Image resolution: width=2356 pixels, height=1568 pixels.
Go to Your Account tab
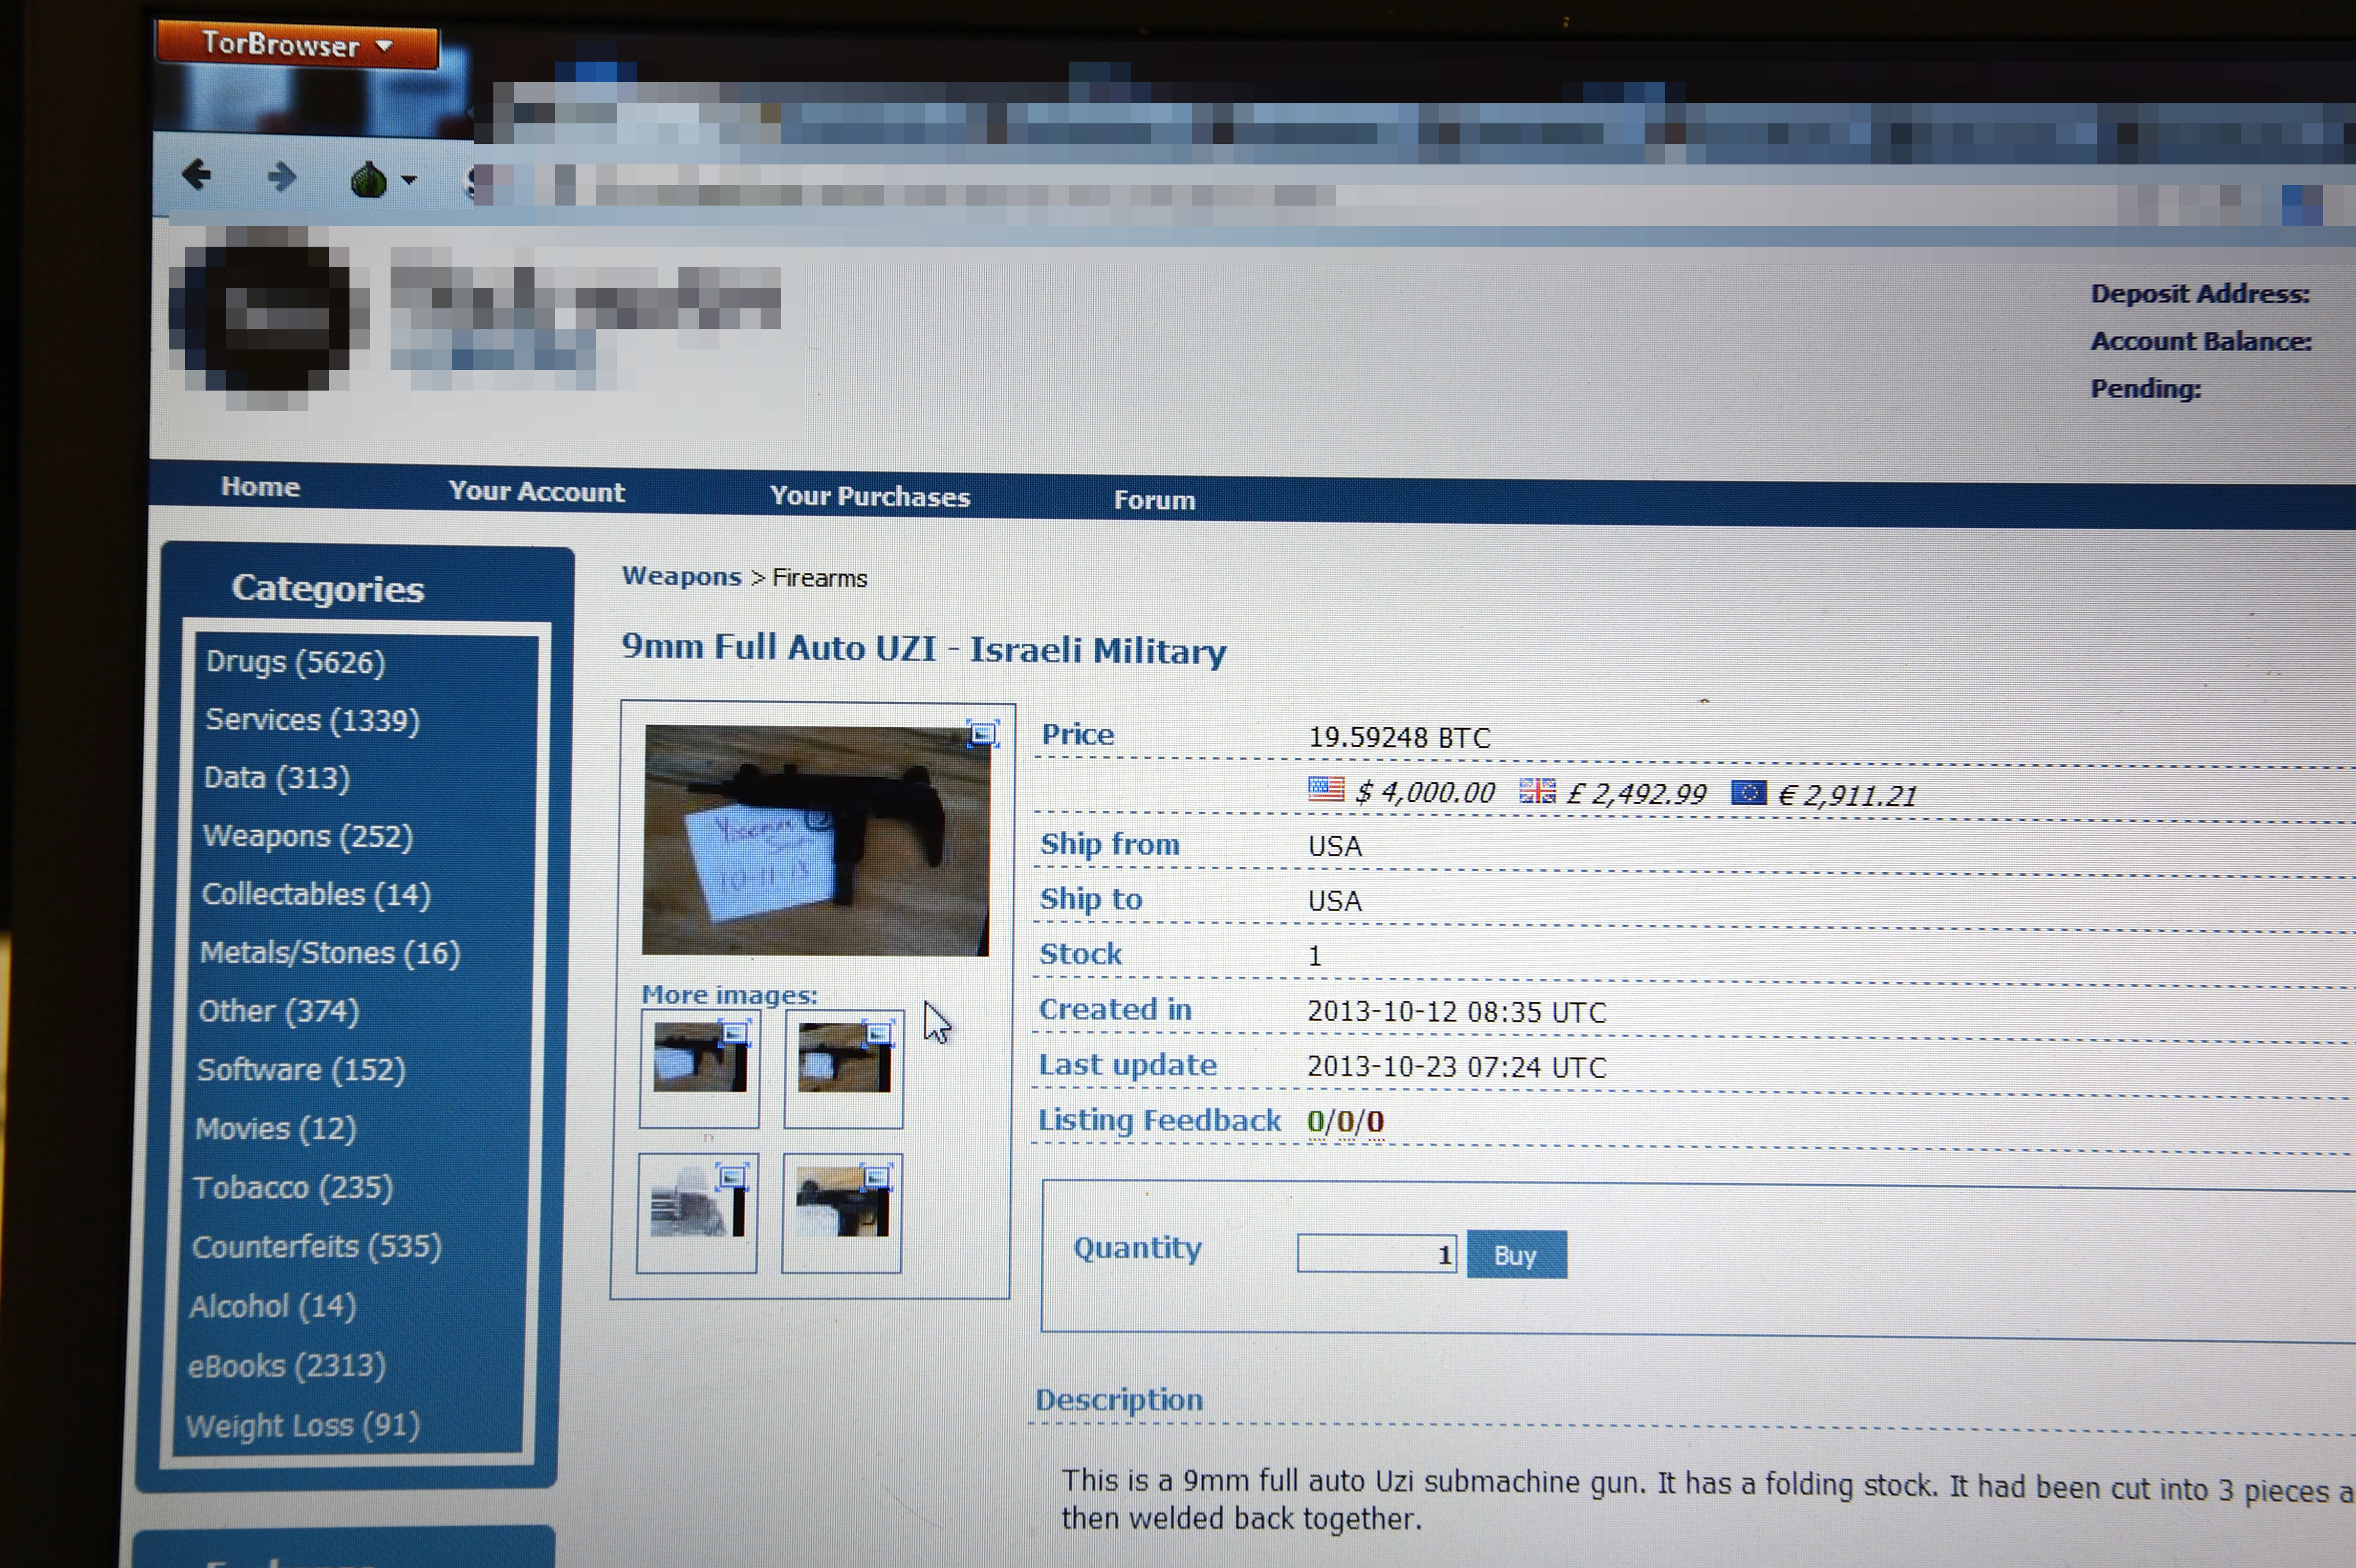(536, 492)
